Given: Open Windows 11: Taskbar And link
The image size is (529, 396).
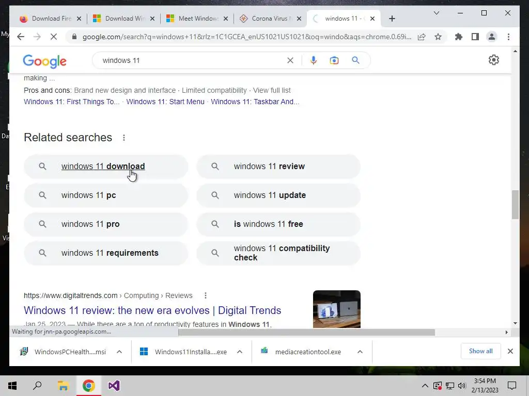Looking at the screenshot, I should [255, 102].
